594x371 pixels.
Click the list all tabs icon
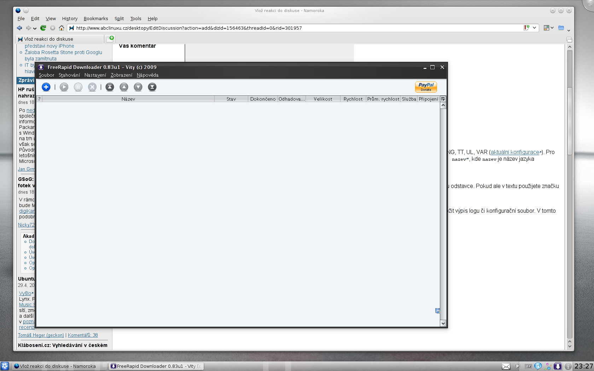569,39
